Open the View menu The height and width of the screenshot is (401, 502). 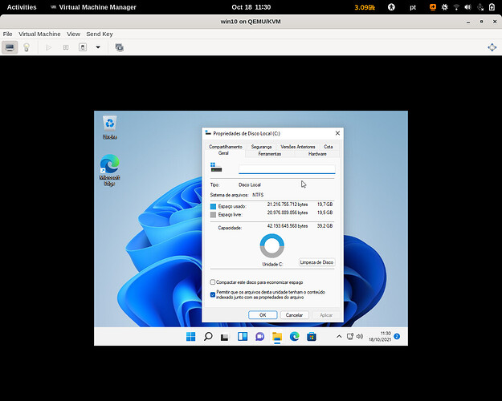click(73, 34)
